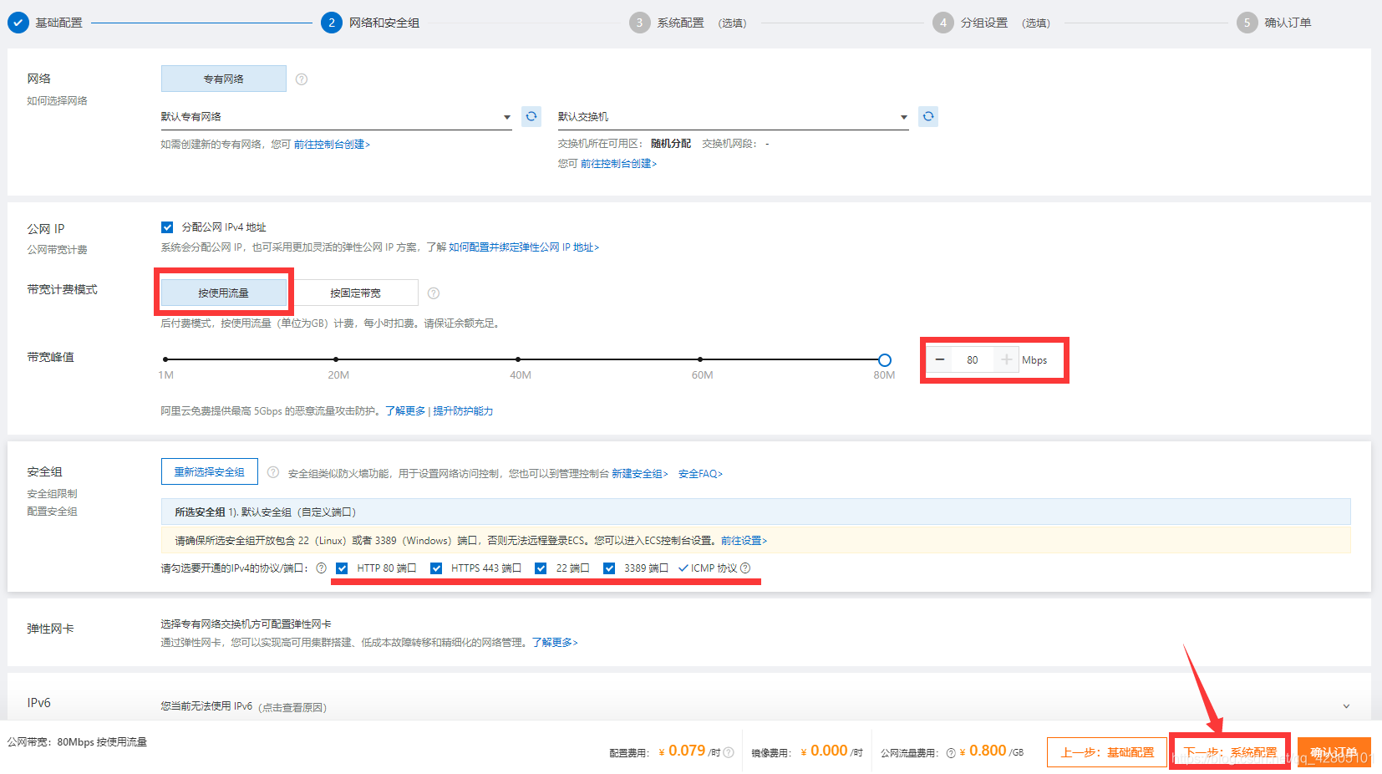Click the bandwidth value field showing 80
Screen dimensions: 1382x774
tap(973, 359)
